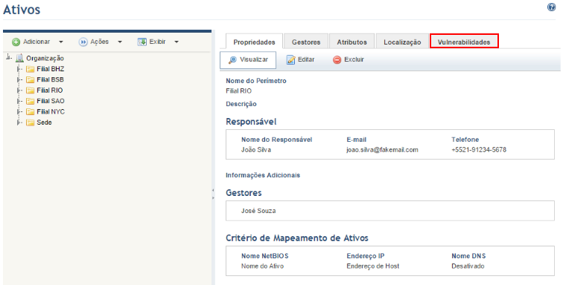This screenshot has width=563, height=285.
Task: Expand the Sede node
Action: pyautogui.click(x=20, y=122)
